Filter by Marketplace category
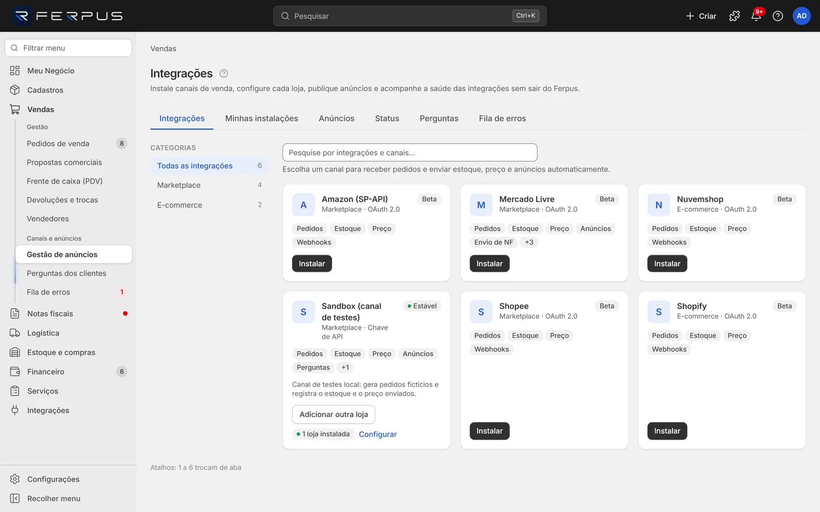 (x=209, y=185)
